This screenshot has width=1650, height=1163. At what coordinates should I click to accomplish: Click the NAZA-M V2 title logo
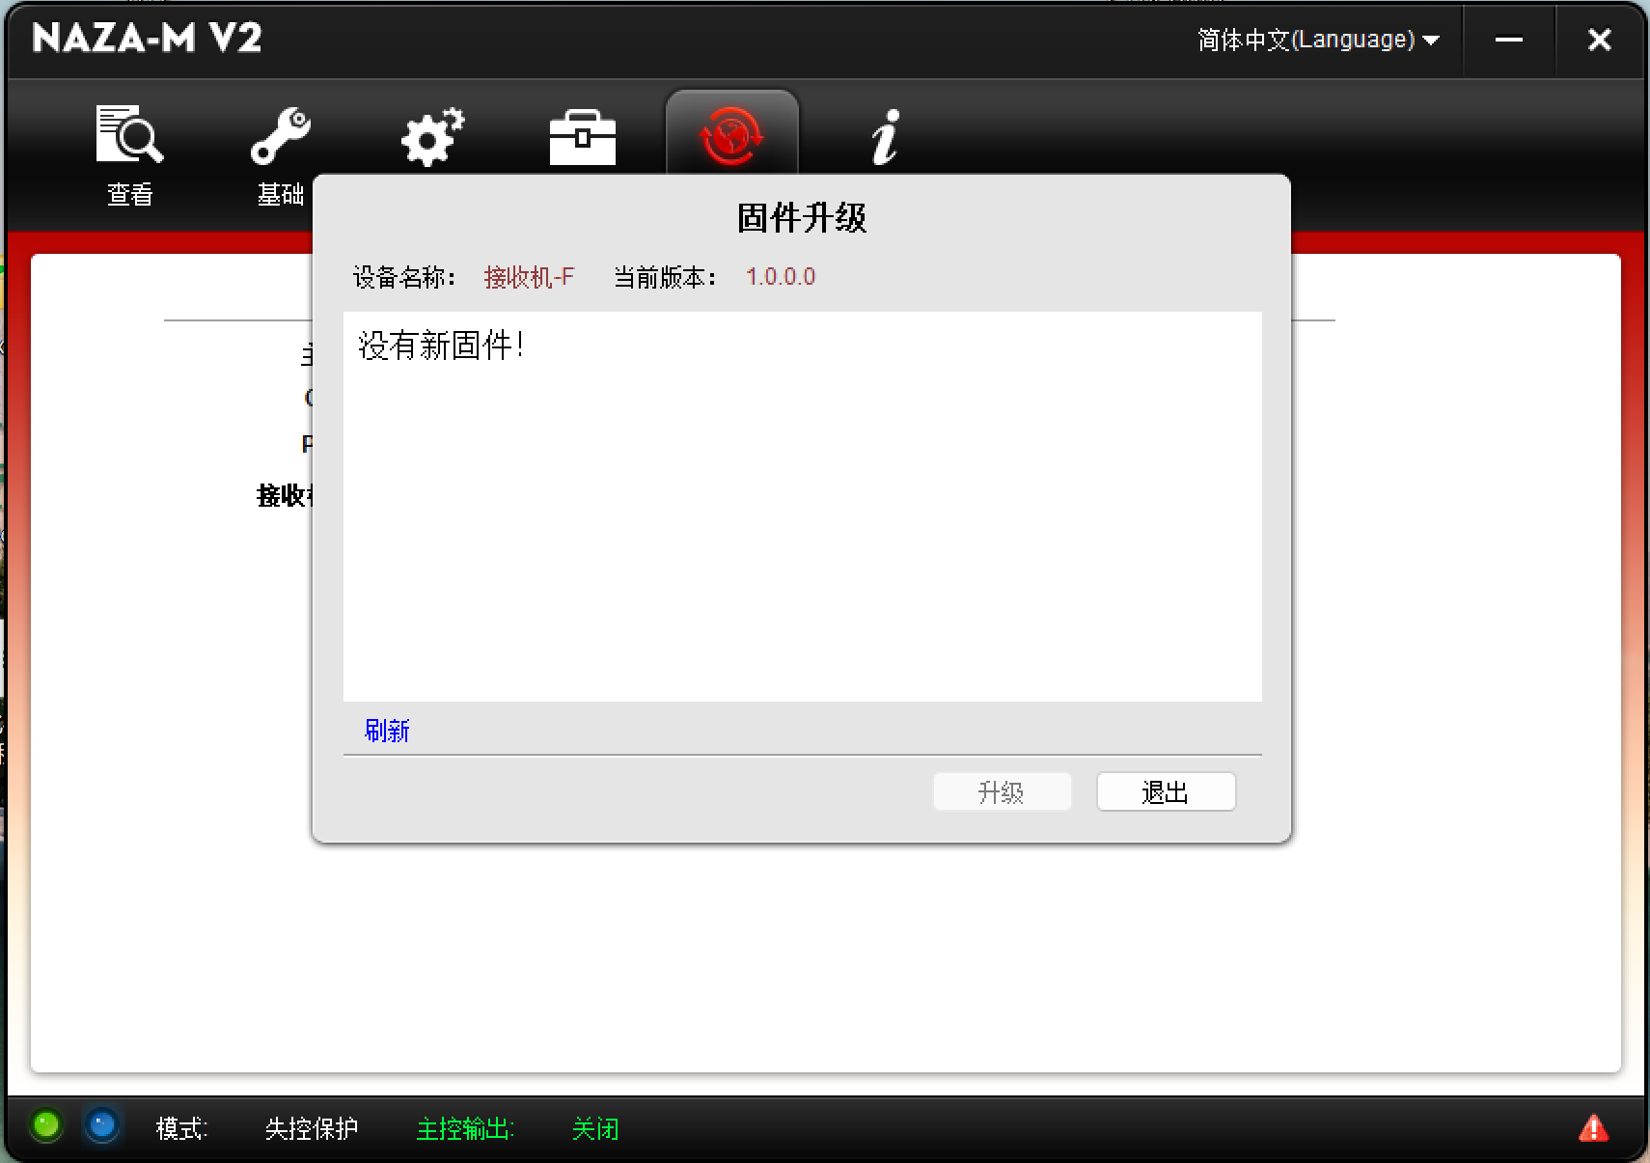click(x=147, y=39)
